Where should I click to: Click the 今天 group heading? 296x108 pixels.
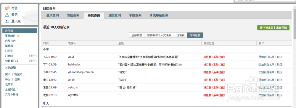point(46,50)
